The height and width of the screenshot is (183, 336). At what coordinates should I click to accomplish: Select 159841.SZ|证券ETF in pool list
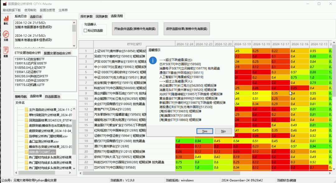[28, 72]
